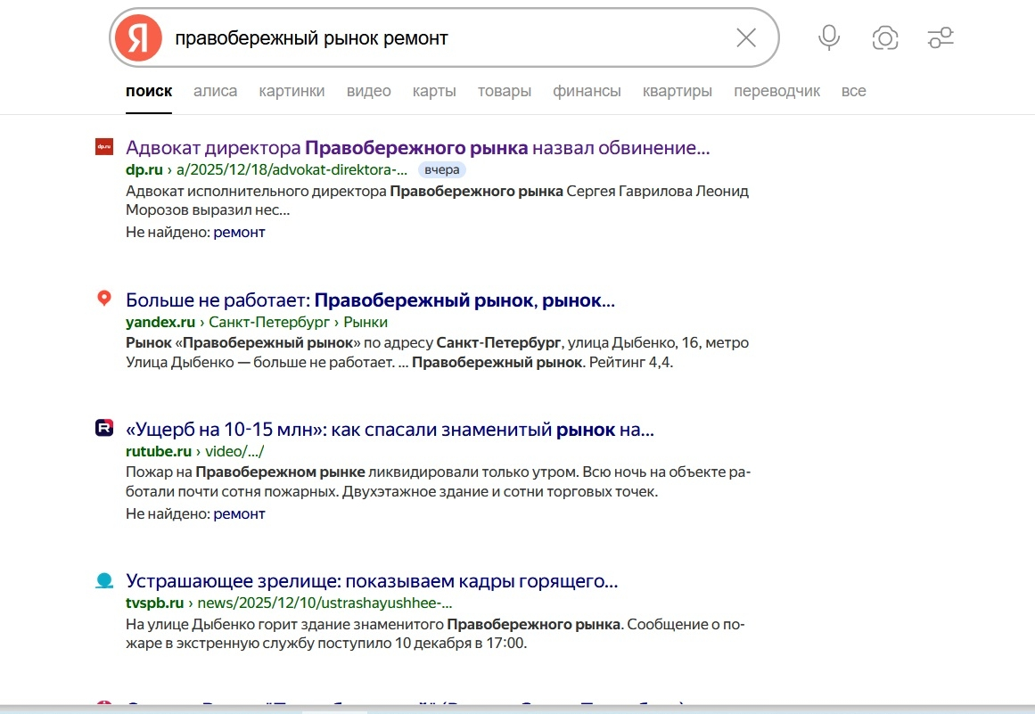
Task: Click the 'Рынки' breadcrumb
Action: 366,322
